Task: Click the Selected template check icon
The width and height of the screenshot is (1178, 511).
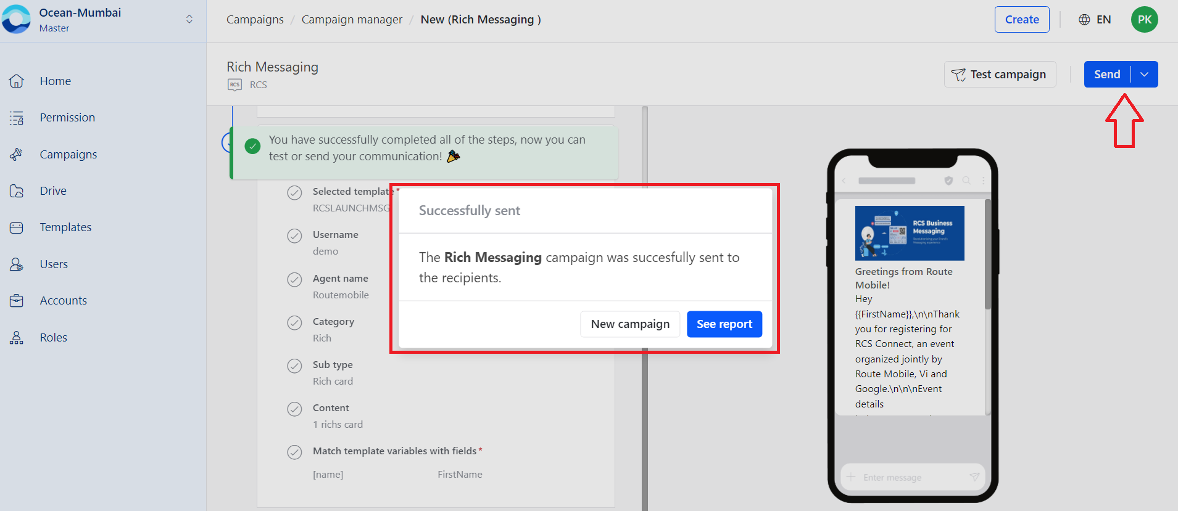Action: pos(295,193)
